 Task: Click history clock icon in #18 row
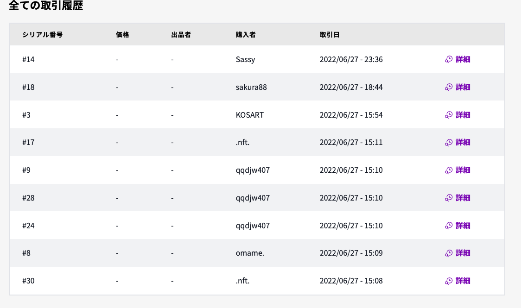[449, 87]
